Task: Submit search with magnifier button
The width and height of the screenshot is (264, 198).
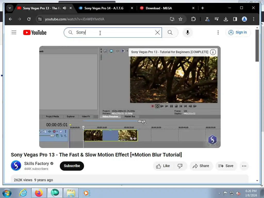Action: click(x=170, y=32)
